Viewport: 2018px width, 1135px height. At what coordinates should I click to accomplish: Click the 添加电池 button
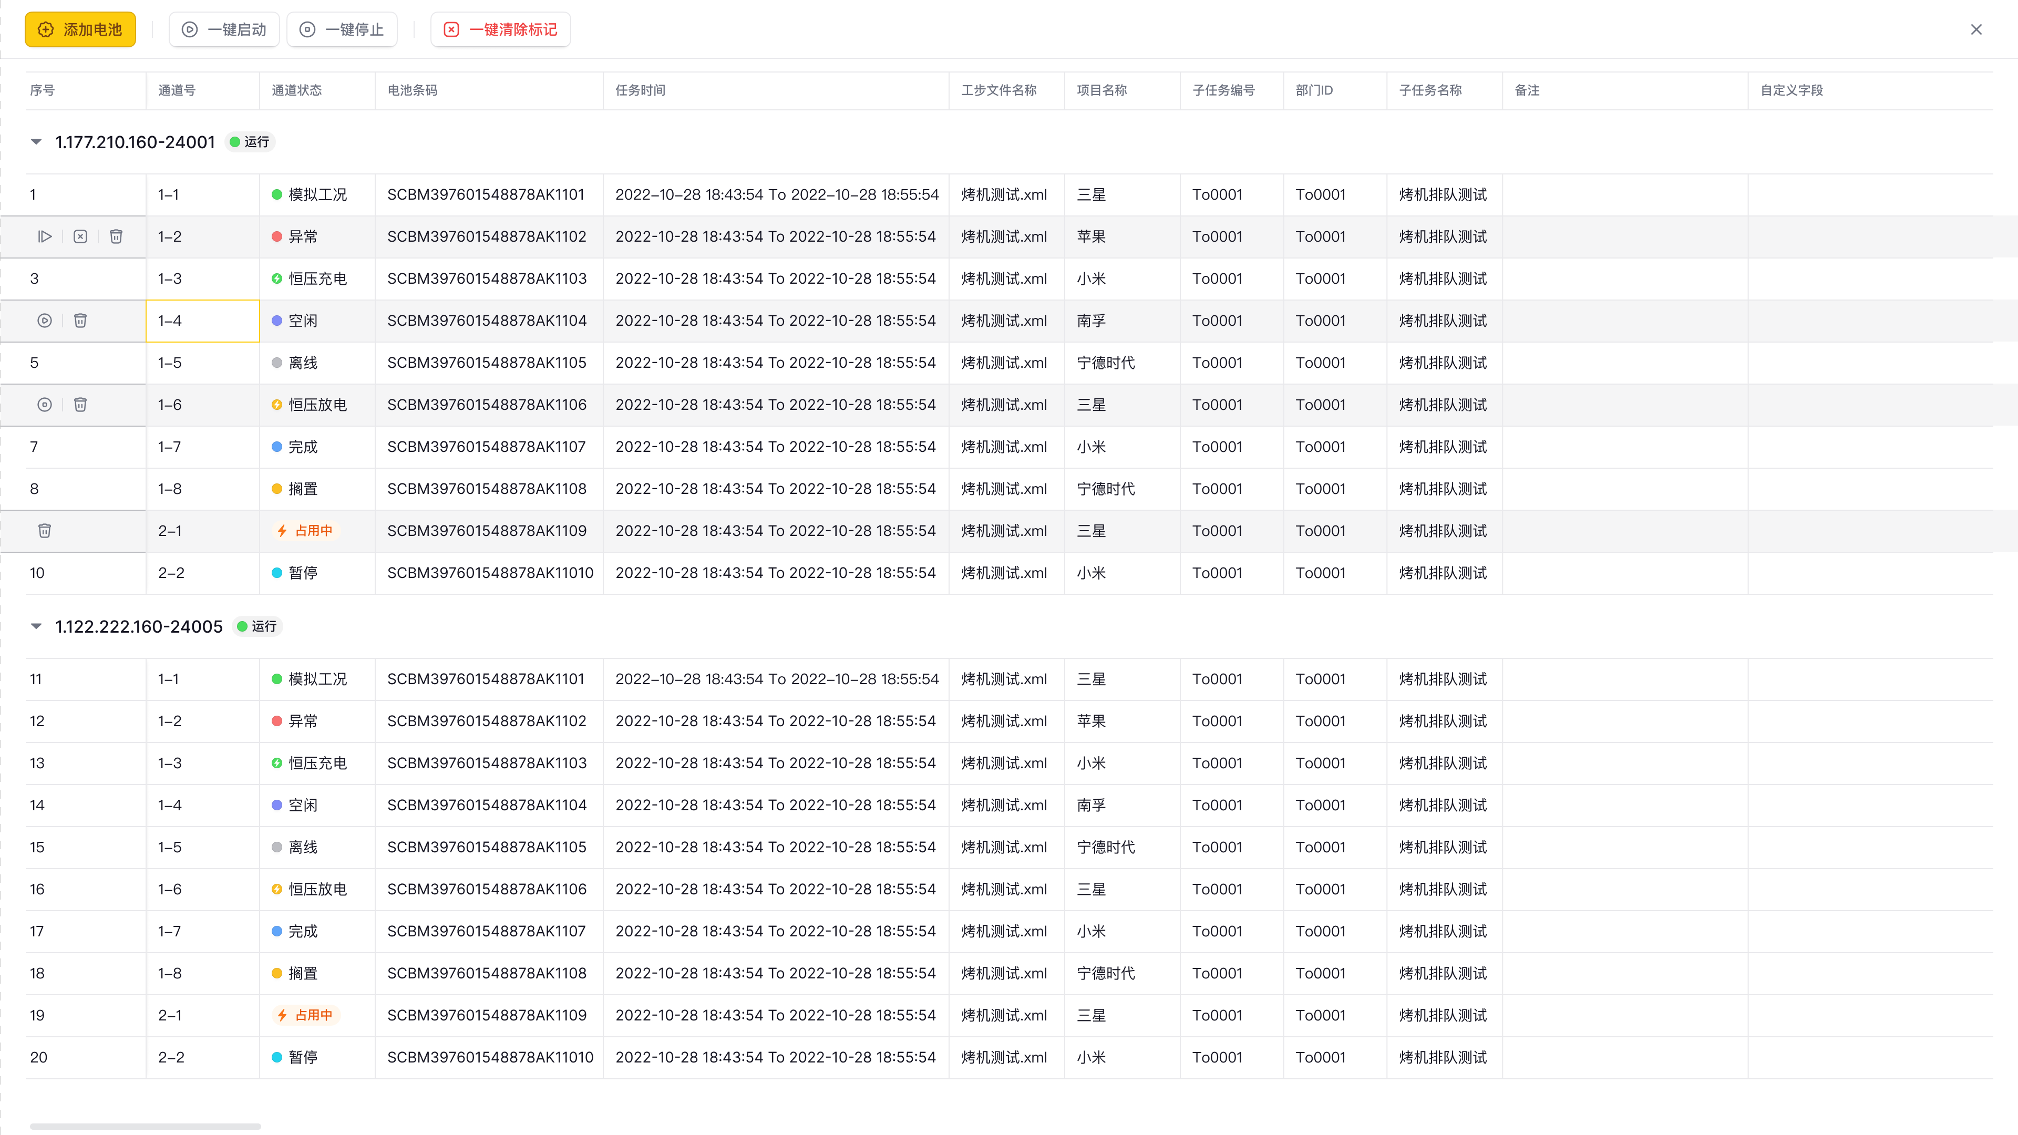pyautogui.click(x=80, y=29)
